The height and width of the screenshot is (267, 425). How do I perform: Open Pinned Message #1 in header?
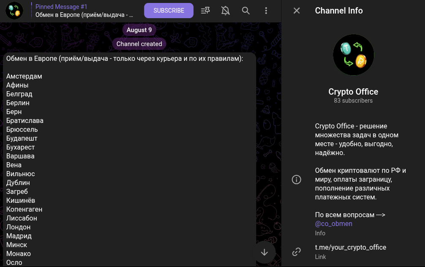[x=84, y=11]
